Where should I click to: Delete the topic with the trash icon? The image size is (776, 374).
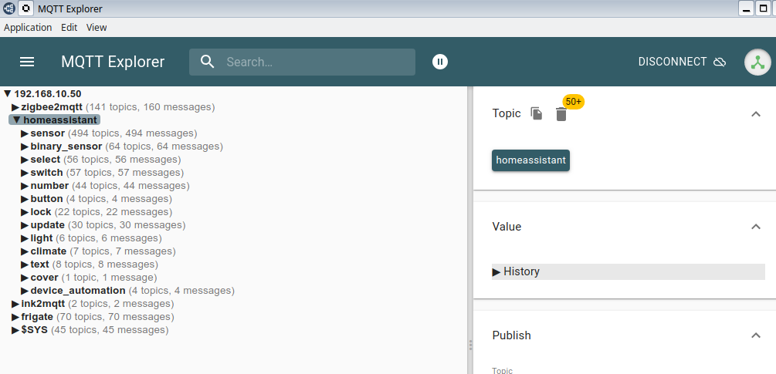561,114
